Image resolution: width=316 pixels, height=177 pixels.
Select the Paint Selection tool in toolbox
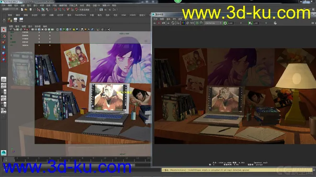point(3,42)
